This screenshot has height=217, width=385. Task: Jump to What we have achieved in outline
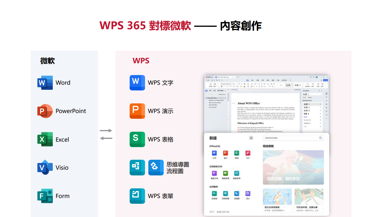click(x=215, y=103)
